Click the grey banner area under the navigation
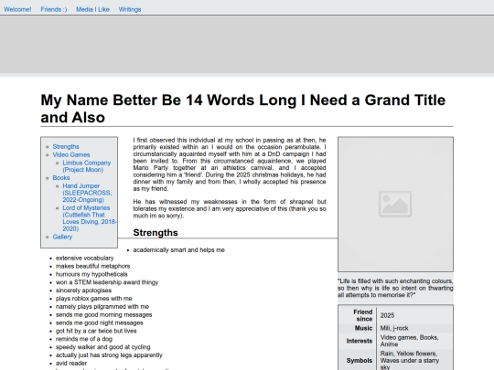This screenshot has width=494, height=370. click(247, 44)
